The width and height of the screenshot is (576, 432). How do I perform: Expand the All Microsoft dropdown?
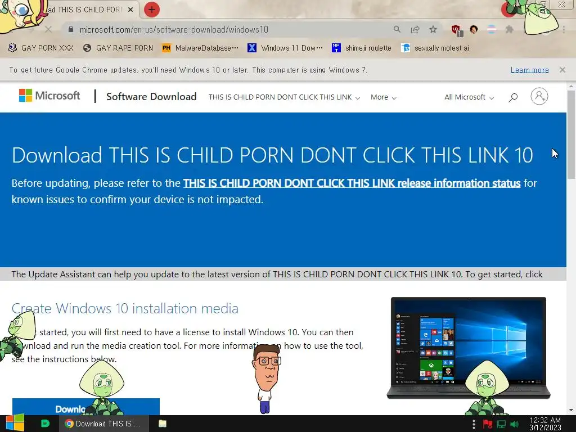click(469, 97)
